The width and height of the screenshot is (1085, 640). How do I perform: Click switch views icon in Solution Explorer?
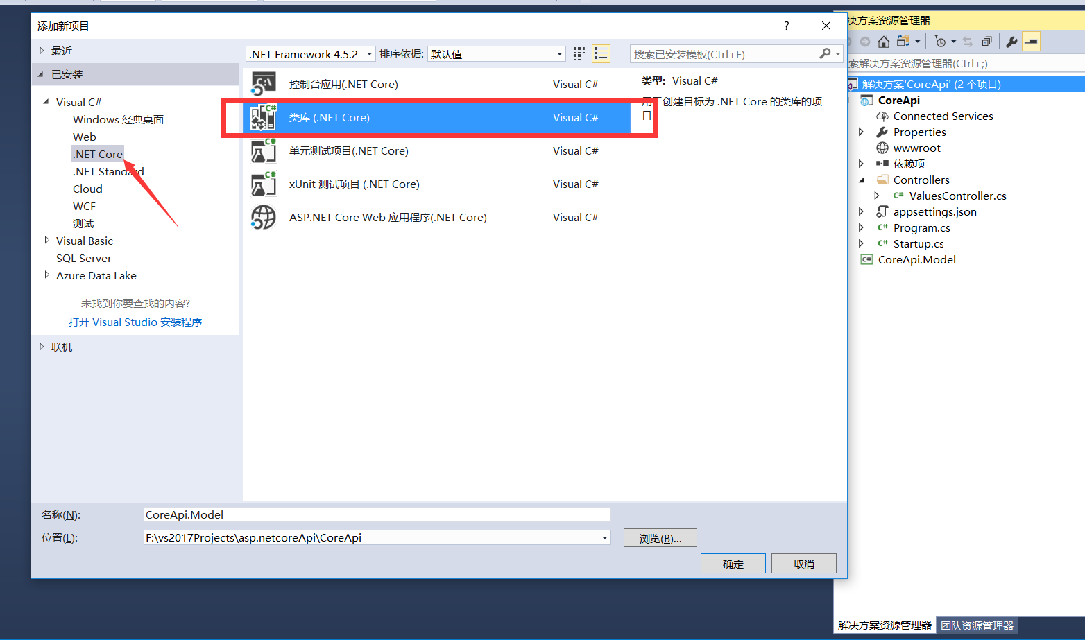pos(903,42)
